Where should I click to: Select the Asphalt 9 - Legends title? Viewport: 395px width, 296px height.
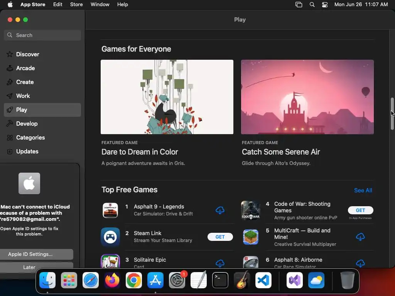click(159, 207)
